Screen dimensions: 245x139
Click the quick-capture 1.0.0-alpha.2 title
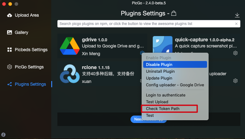pos(205,40)
